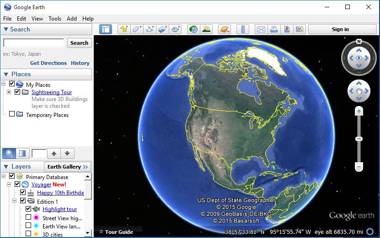Save image toolbar icon
Screen dimensions: 380x238
(287, 29)
